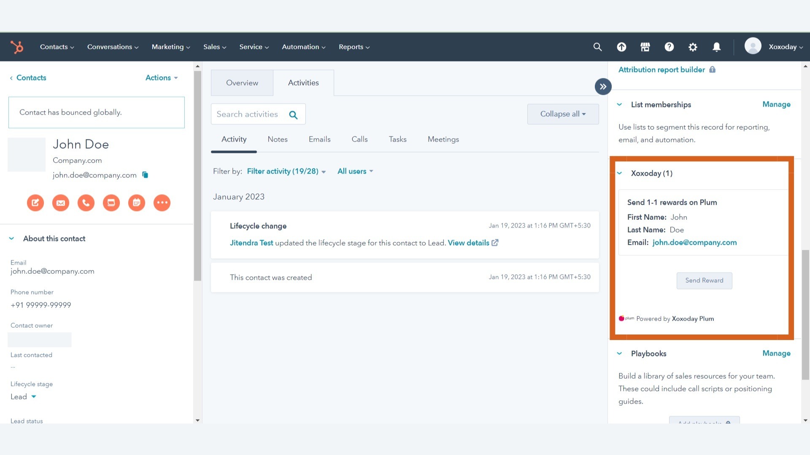Collapse About this contact section
Screen dimensions: 810x455
pos(12,238)
